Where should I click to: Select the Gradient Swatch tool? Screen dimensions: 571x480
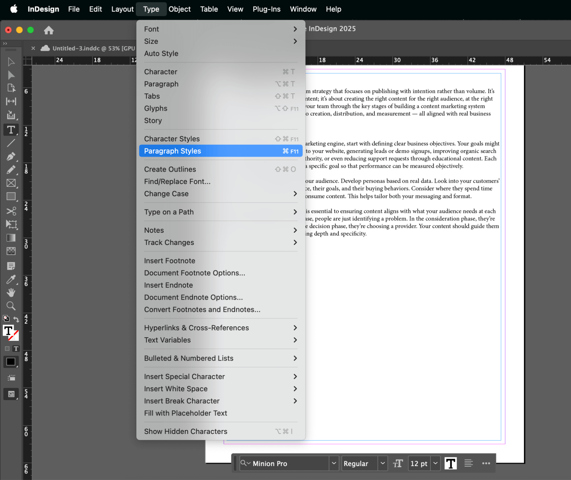[x=11, y=238]
